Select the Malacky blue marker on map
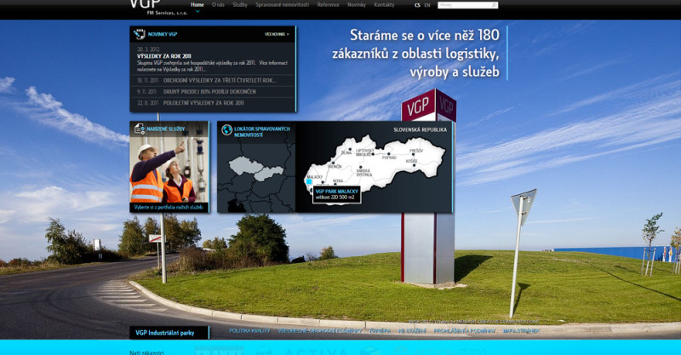681x355 pixels. [309, 181]
